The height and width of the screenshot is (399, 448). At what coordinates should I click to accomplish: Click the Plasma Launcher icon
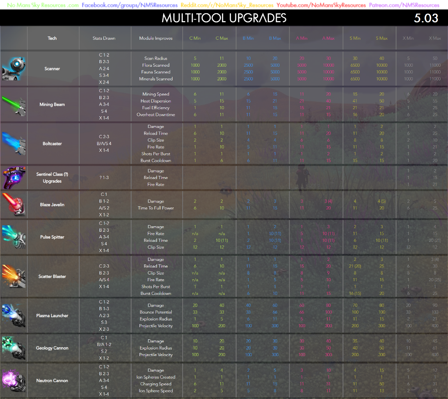14,316
